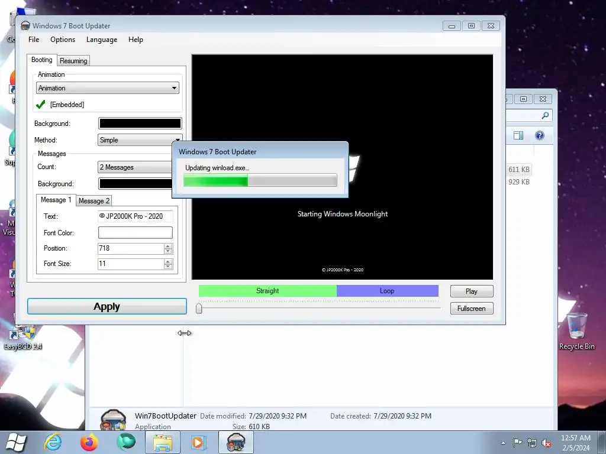Edit the message Text field
The height and width of the screenshot is (454, 606).
click(136, 216)
